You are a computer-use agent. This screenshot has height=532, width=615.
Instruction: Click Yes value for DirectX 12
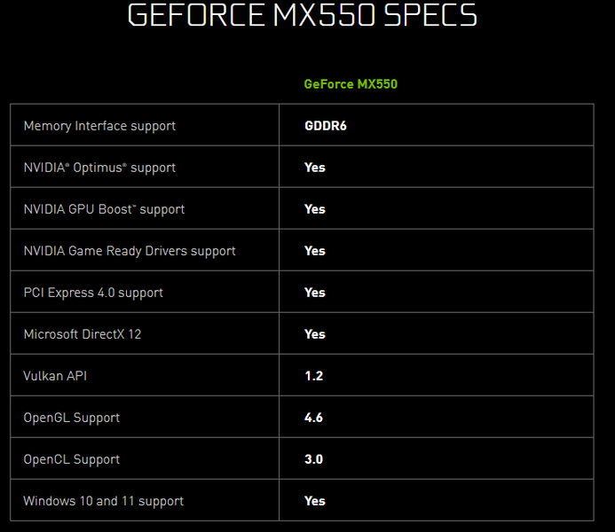[x=315, y=334]
